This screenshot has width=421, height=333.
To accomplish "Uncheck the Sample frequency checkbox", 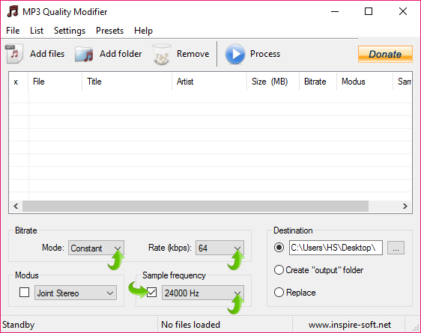I will [152, 293].
